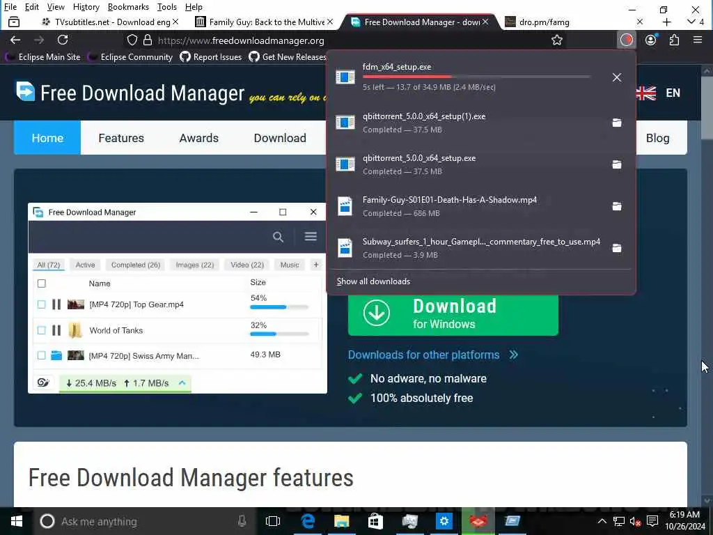Open a new browser tab
This screenshot has width=713, height=535.
click(x=666, y=22)
